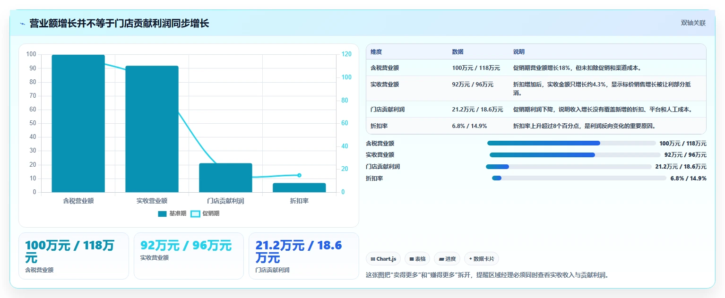Click right axis value 120
Viewport: 725px width, 298px height.
[x=346, y=54]
